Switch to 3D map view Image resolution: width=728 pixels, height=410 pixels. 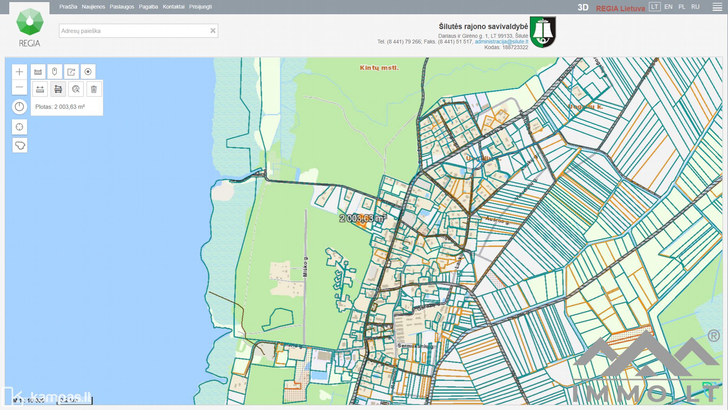tap(583, 7)
